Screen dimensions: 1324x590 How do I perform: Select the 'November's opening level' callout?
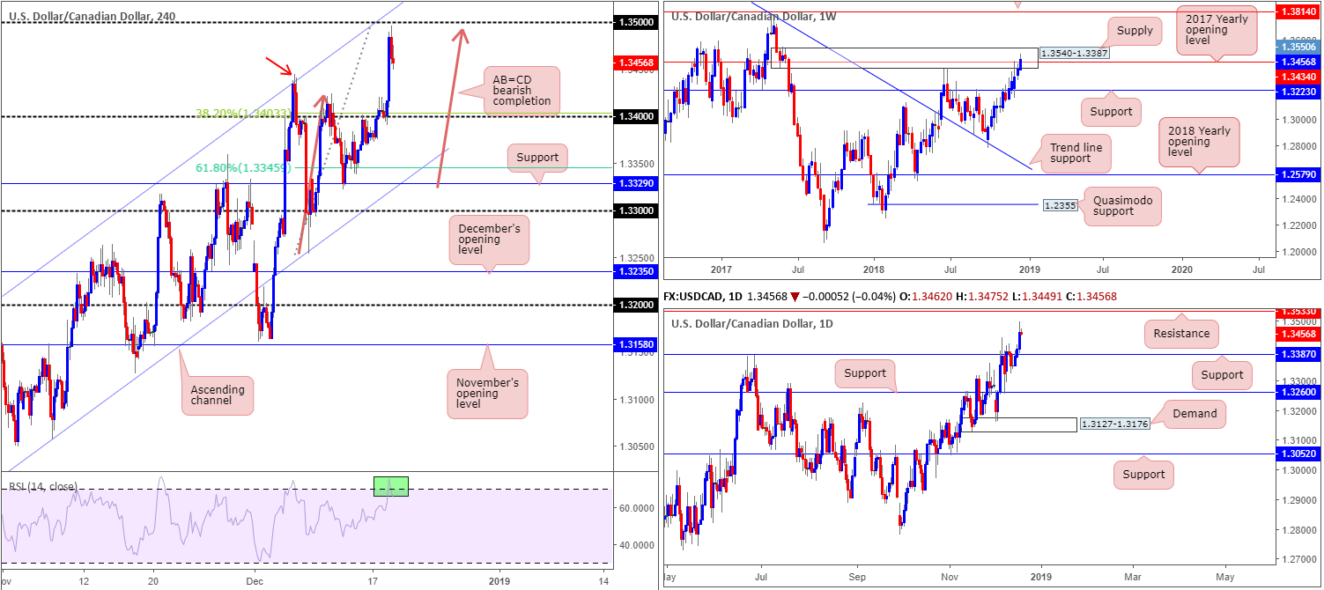tap(488, 394)
